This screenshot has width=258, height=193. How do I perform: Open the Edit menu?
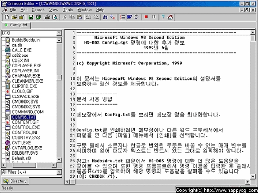tap(24, 10)
